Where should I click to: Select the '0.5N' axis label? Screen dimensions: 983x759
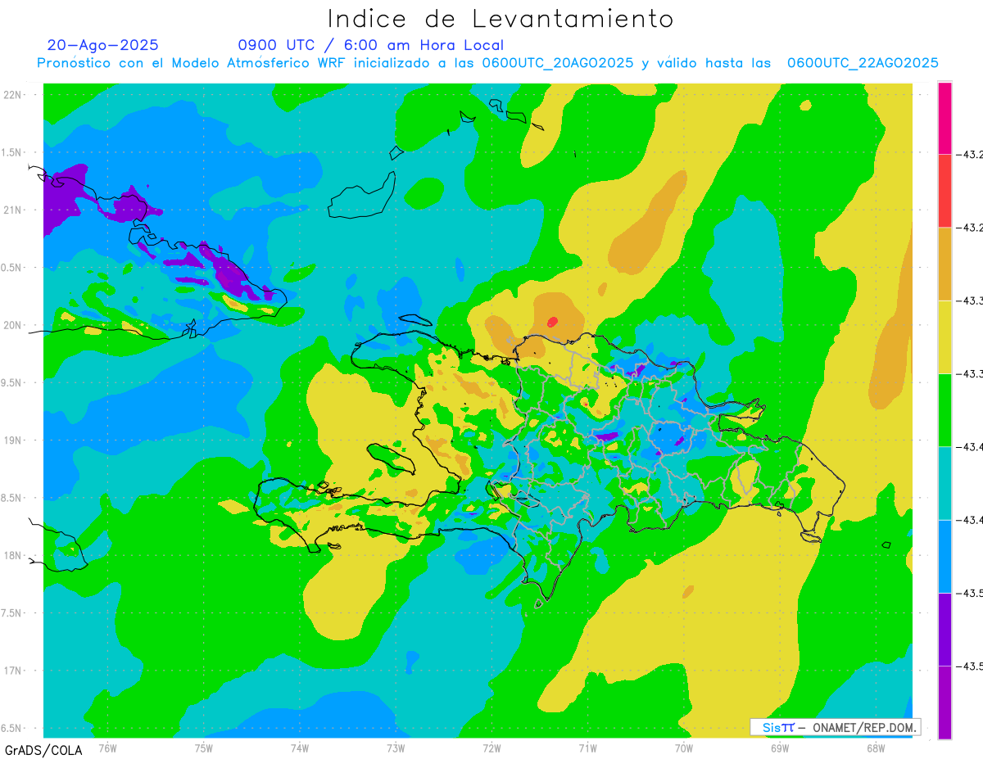click(11, 268)
